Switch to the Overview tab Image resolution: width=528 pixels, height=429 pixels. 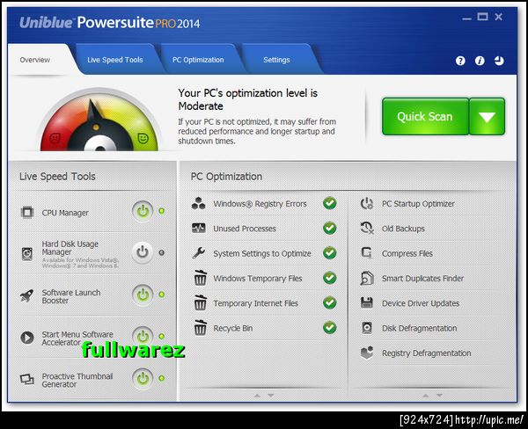(35, 60)
